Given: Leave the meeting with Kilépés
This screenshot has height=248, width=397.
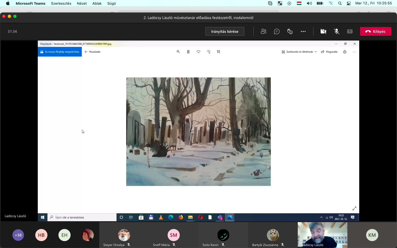Looking at the screenshot, I should [375, 31].
